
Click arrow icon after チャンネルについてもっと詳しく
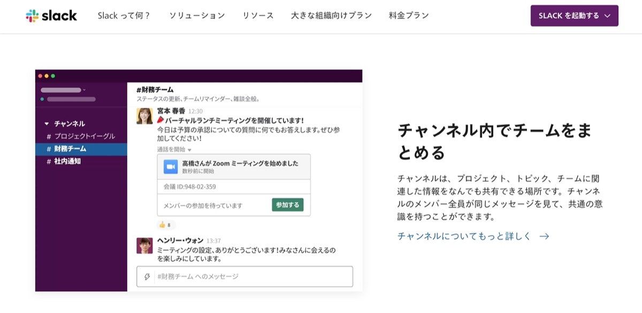pyautogui.click(x=544, y=236)
